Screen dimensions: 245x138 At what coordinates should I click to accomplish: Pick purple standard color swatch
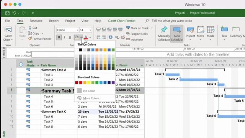coord(113,83)
